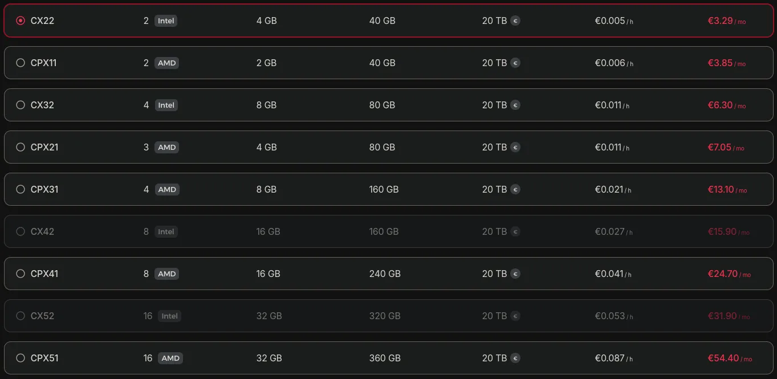777x379 pixels.
Task: Click the euro traffic icon for CPX41
Action: (515, 274)
